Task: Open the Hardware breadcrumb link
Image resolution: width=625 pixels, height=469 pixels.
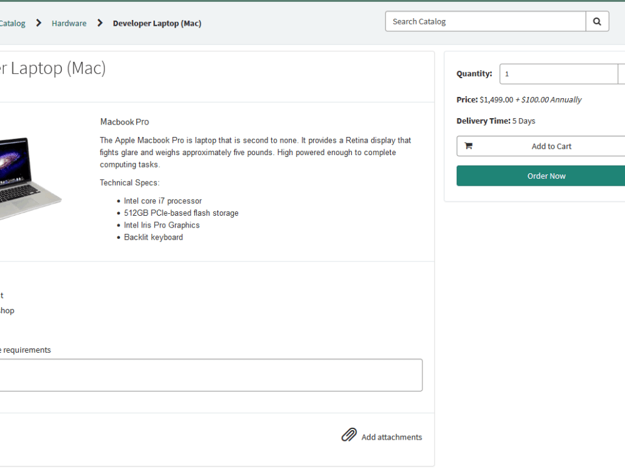Action: coord(69,24)
